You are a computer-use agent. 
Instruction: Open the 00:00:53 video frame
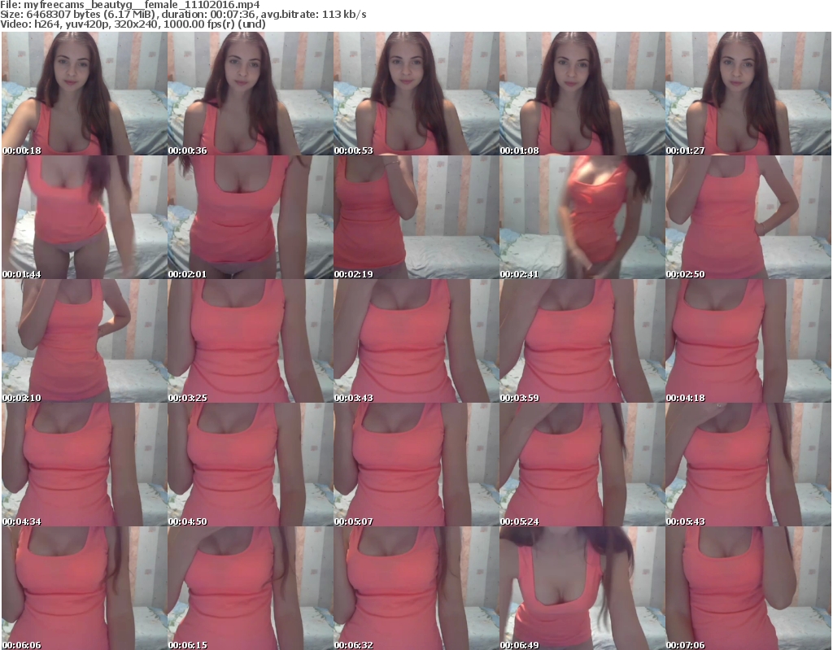(x=416, y=94)
